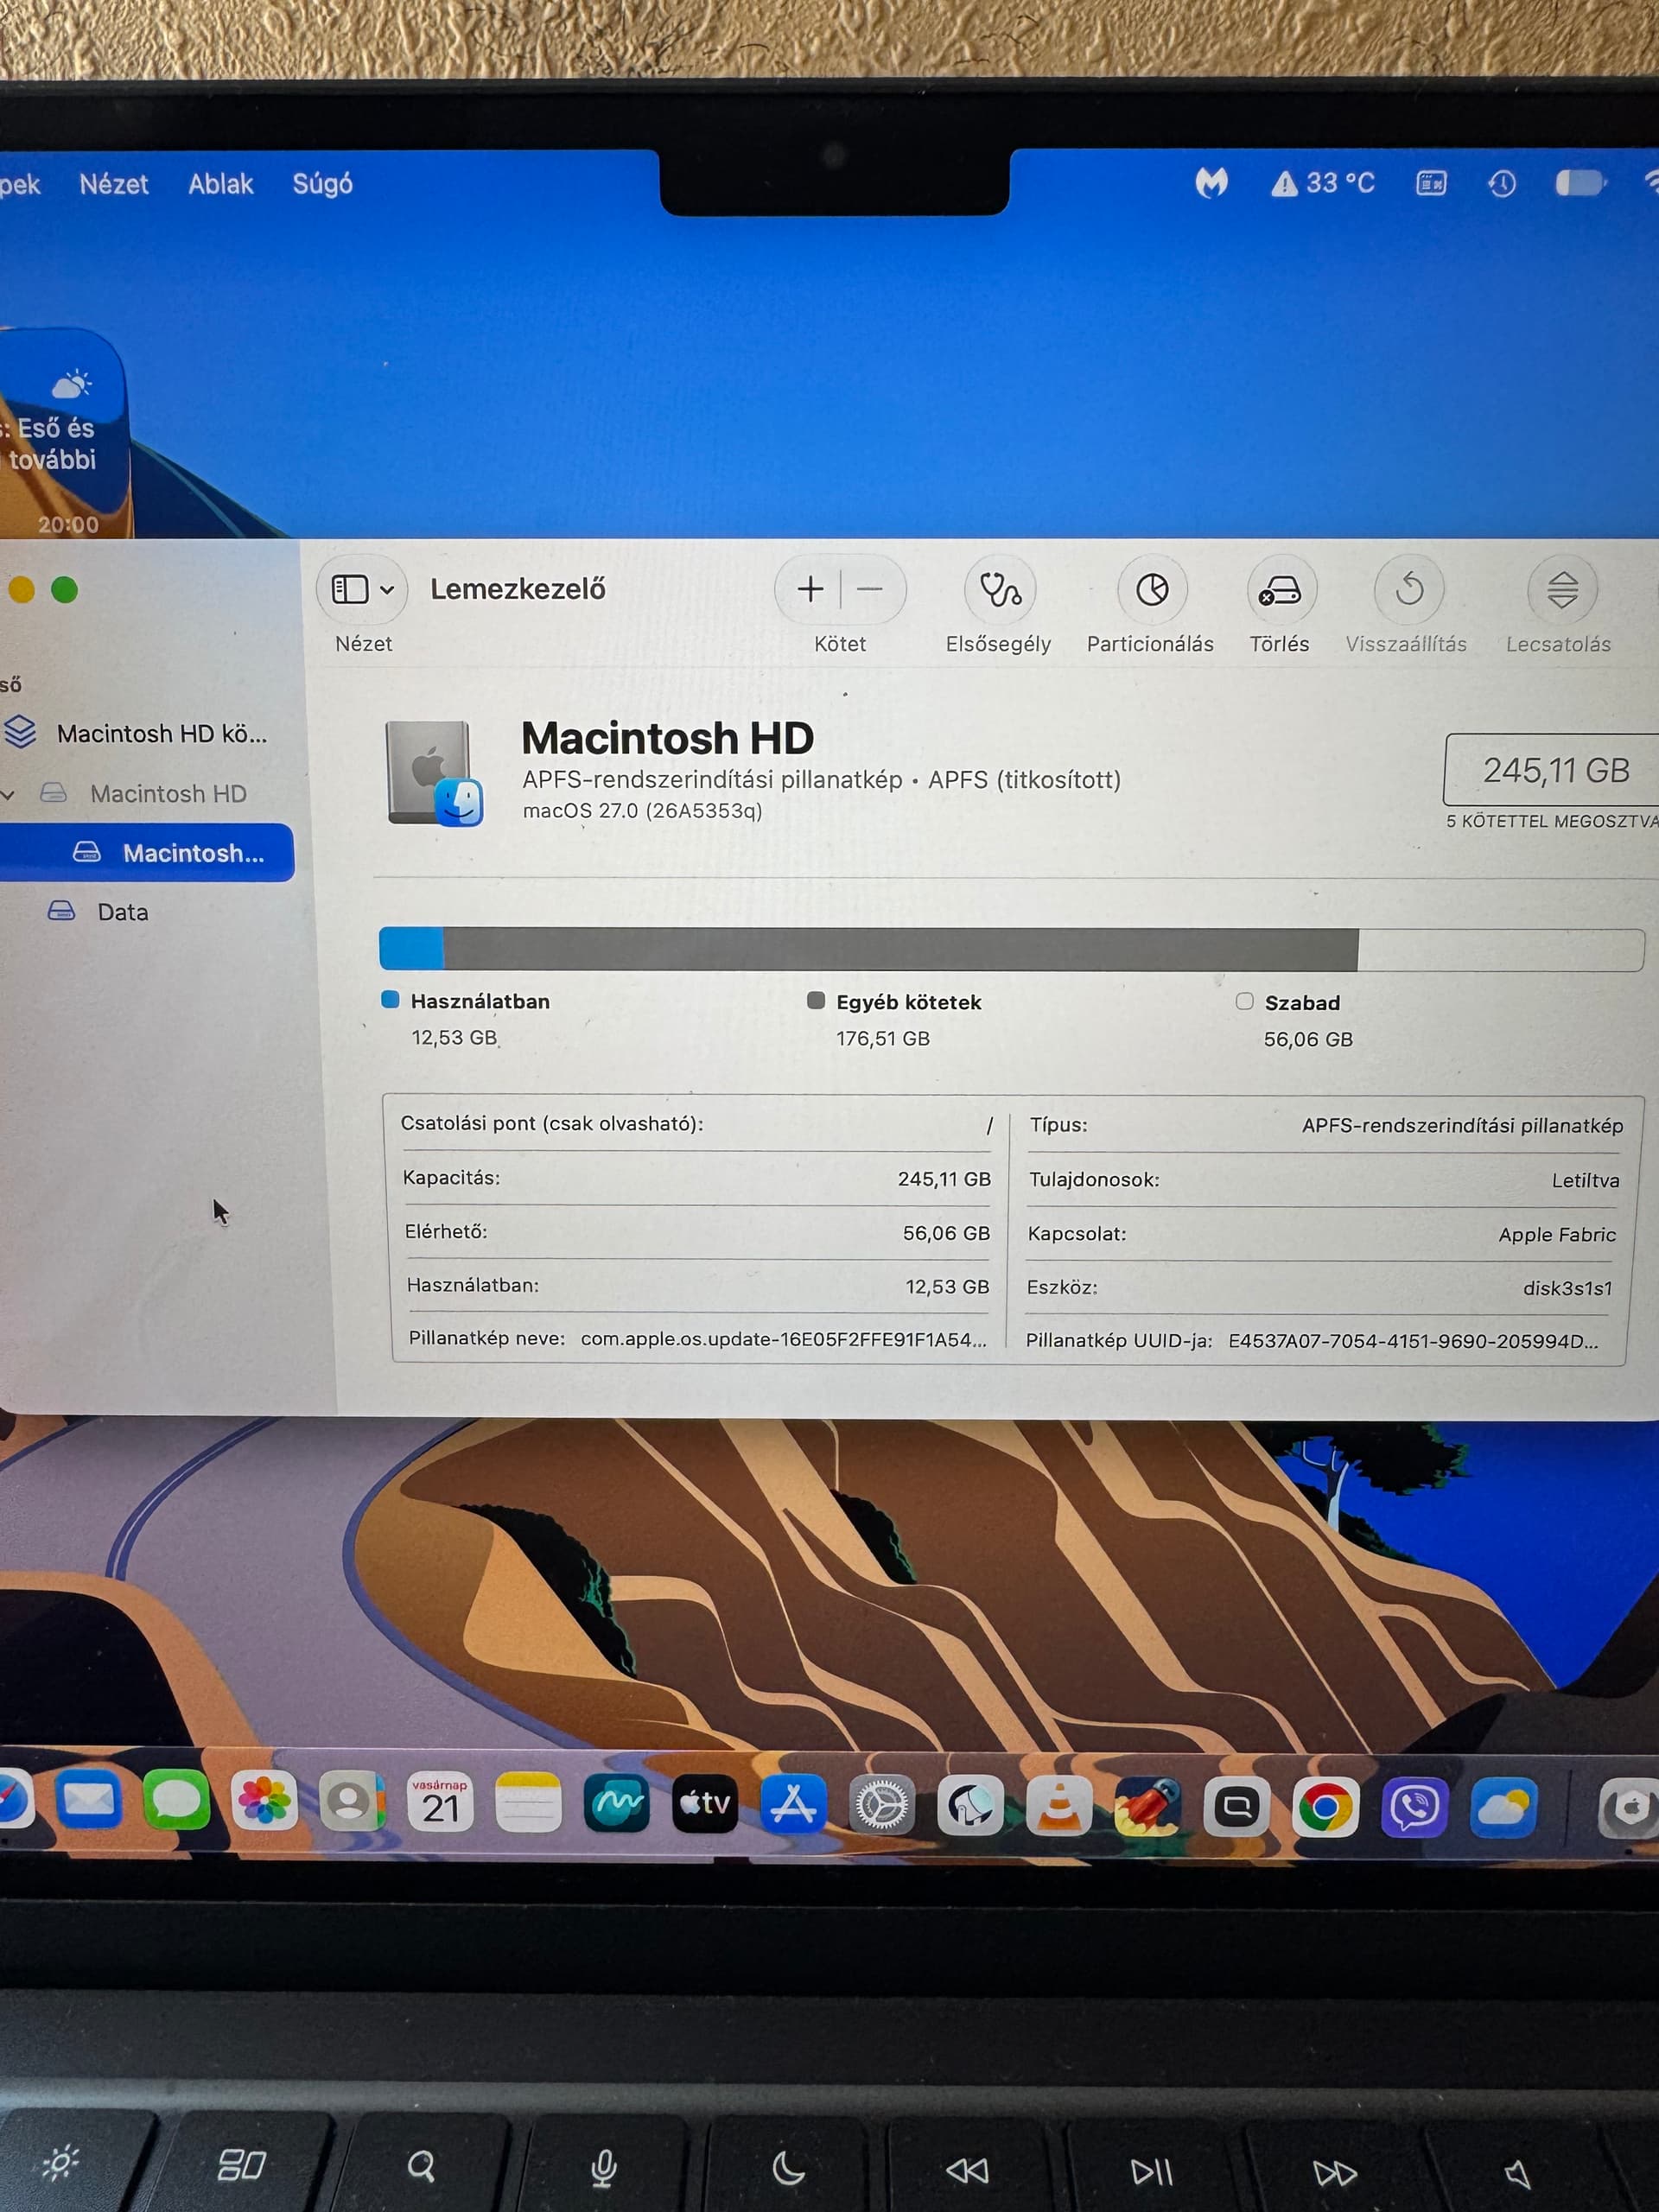This screenshot has width=1659, height=2212.
Task: Click the Macintosh HD heading title
Action: (668, 738)
